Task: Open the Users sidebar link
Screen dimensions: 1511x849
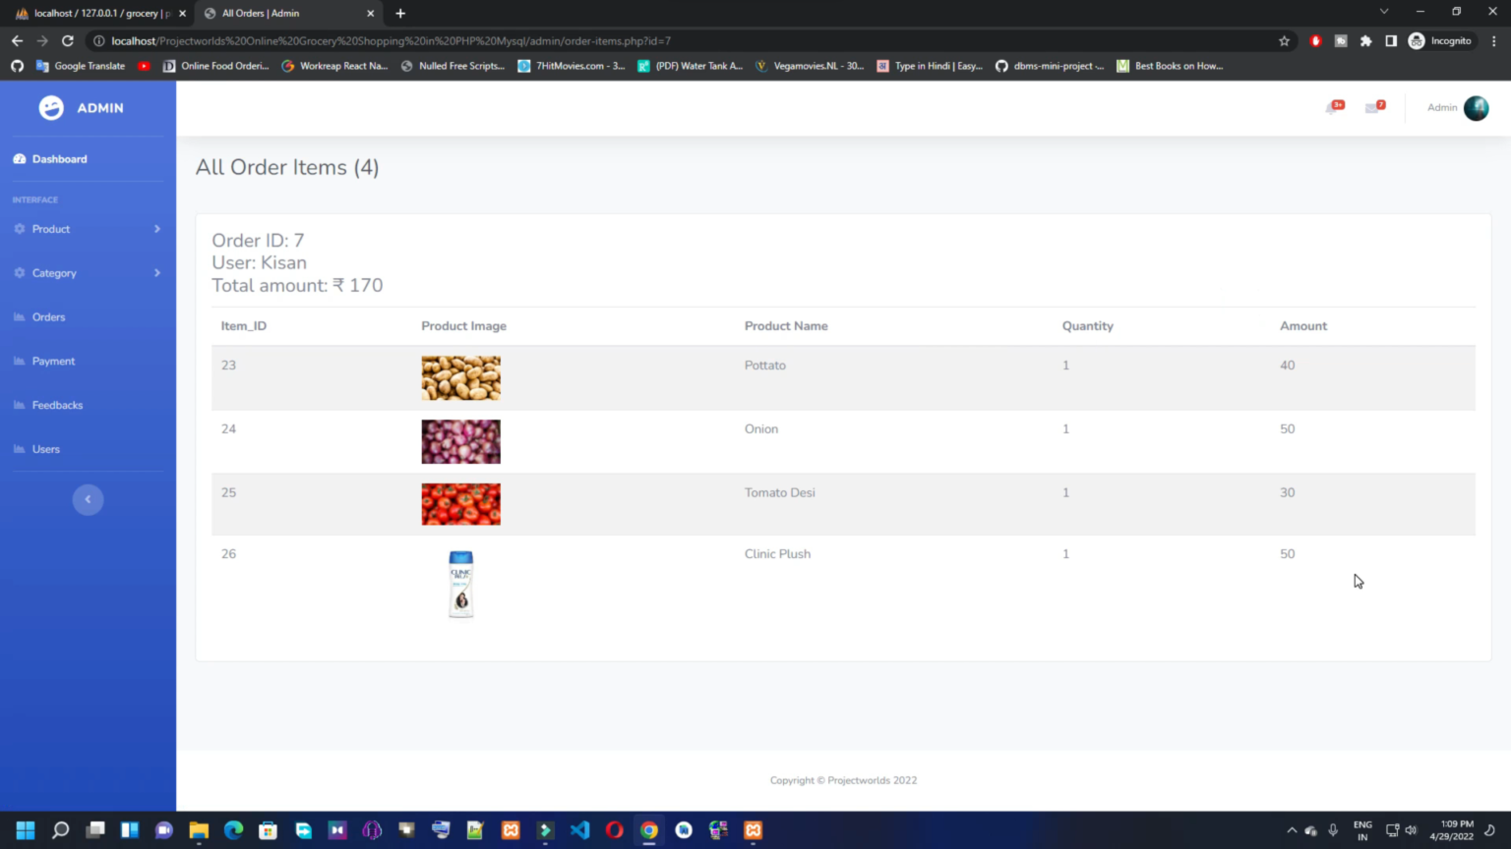Action: tap(46, 449)
